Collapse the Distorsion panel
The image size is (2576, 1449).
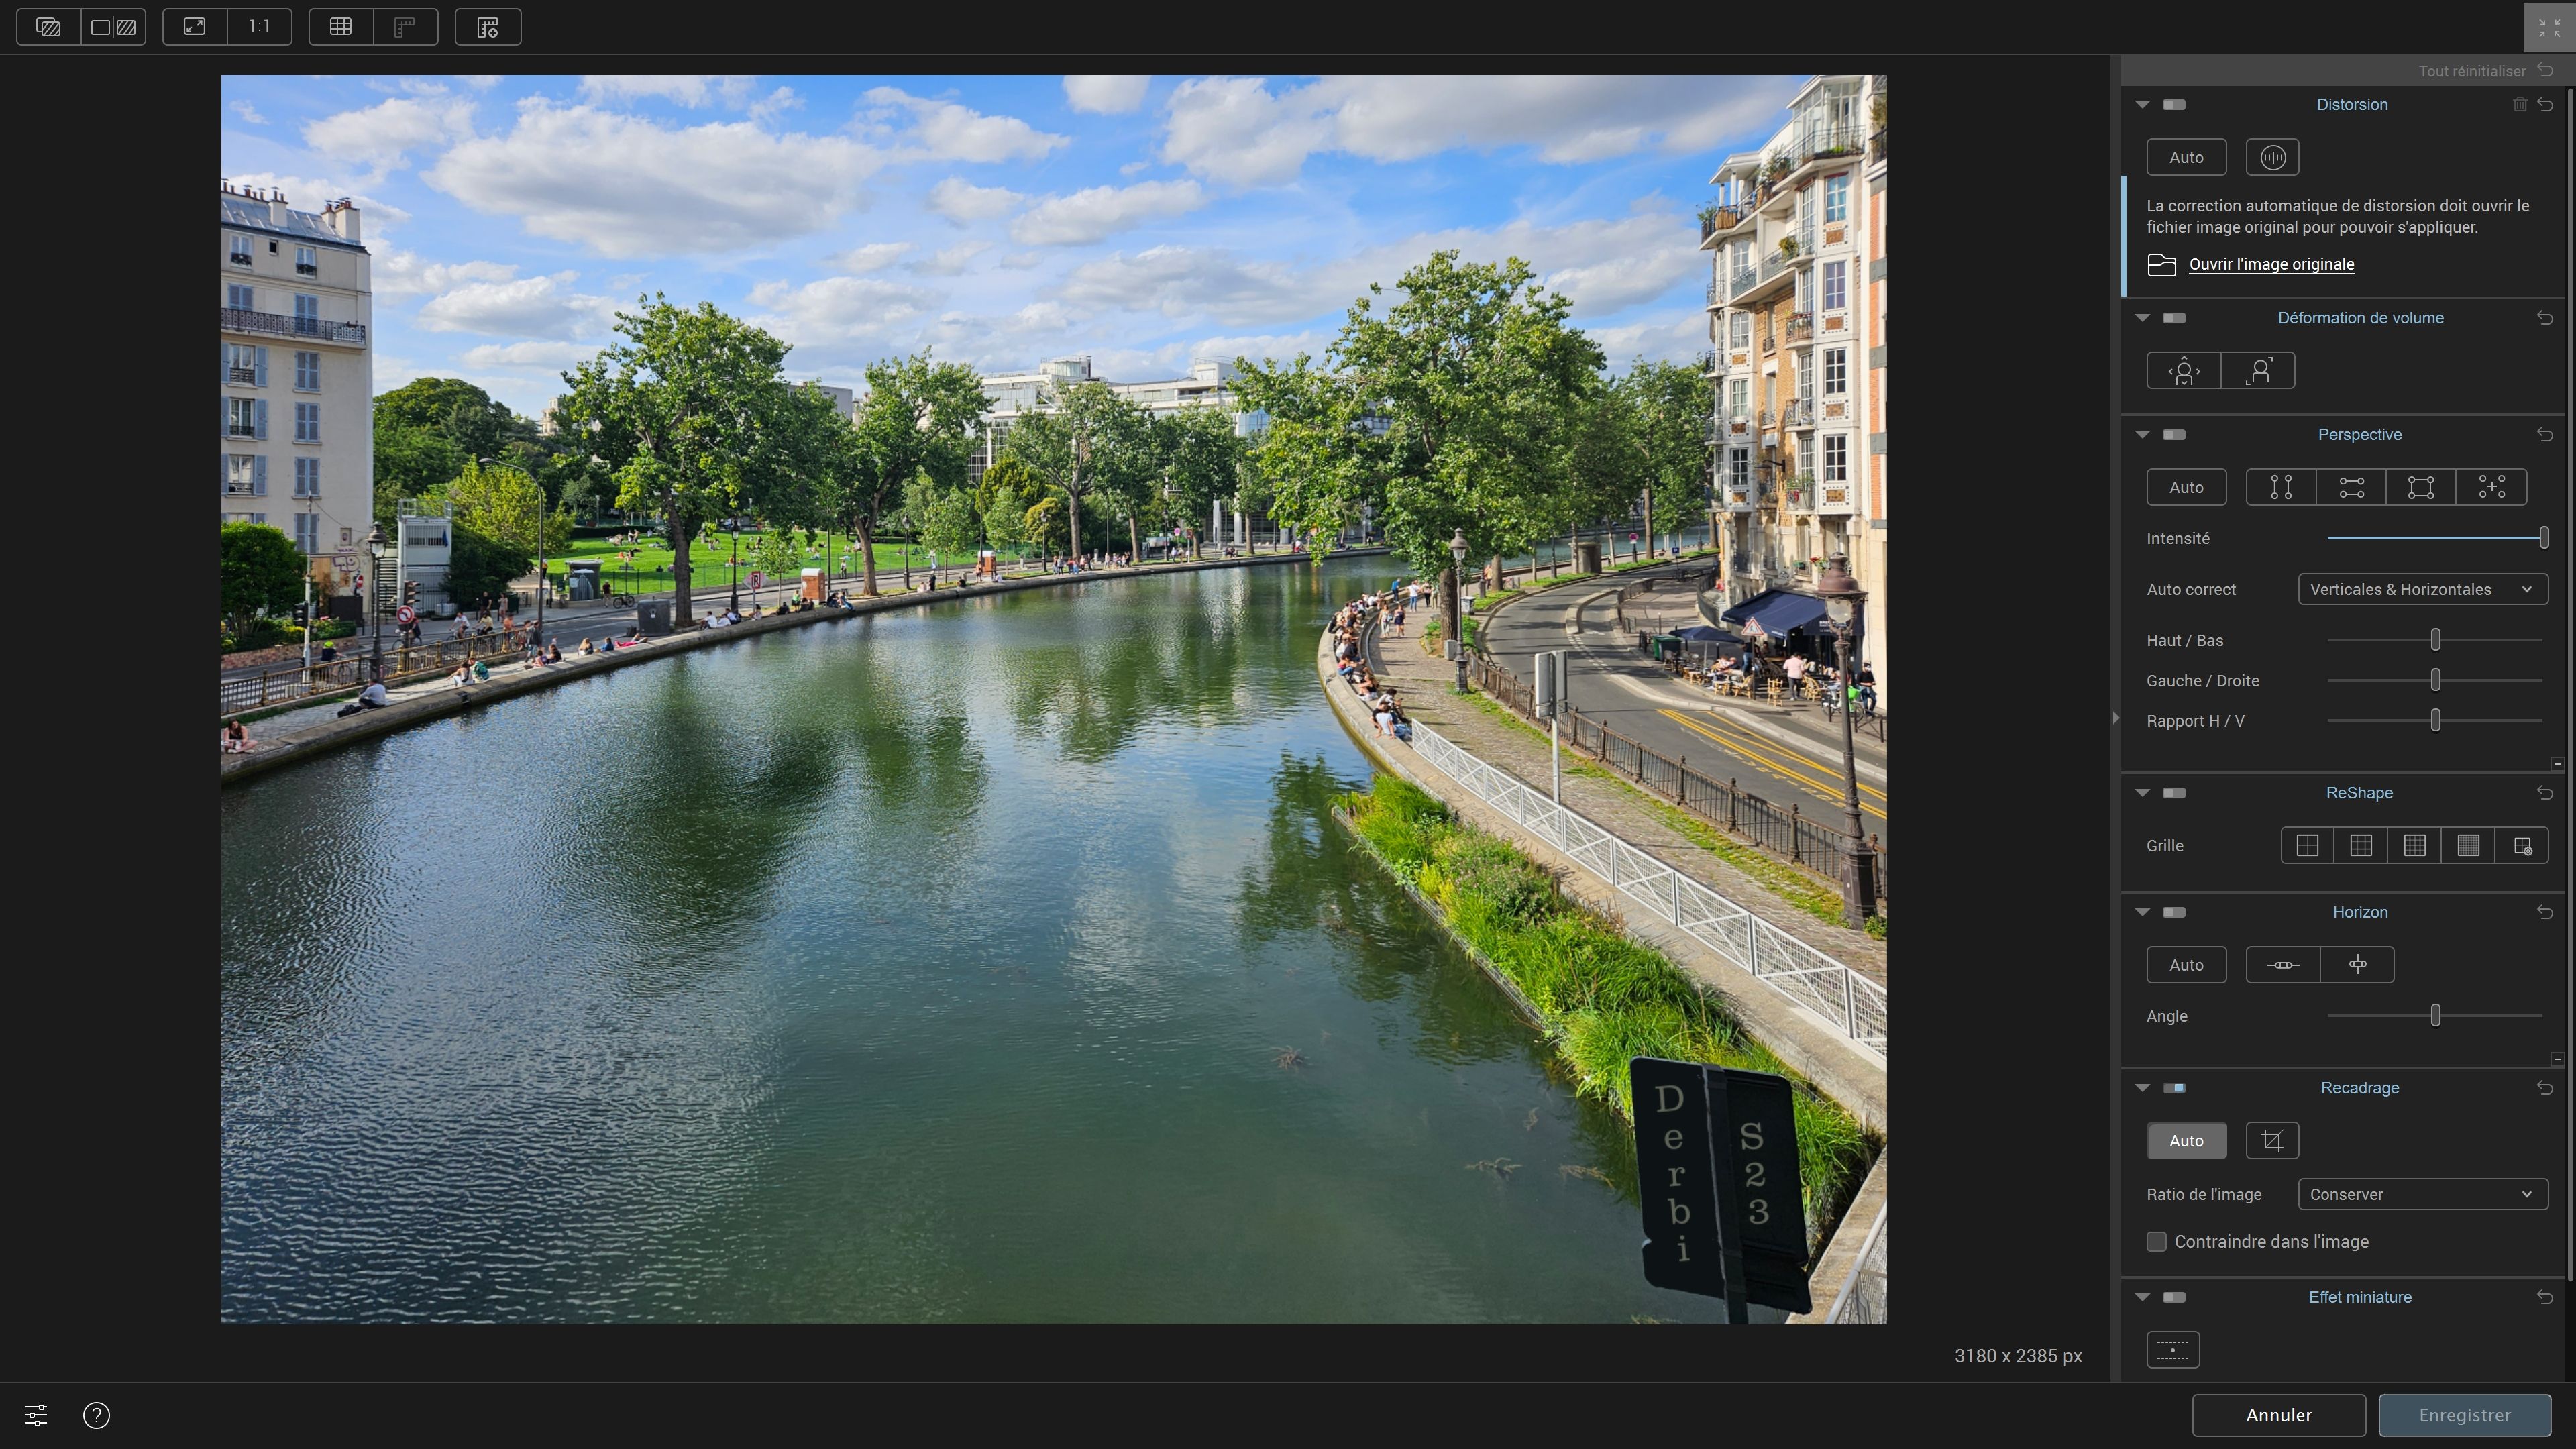tap(2142, 104)
